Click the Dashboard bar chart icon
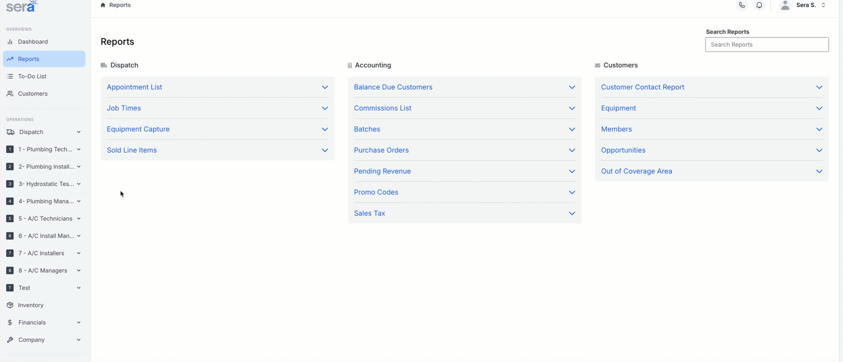This screenshot has width=843, height=362. [10, 42]
